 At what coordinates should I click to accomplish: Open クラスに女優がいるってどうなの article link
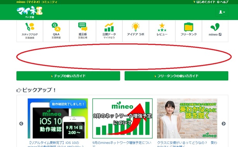tap(187, 145)
